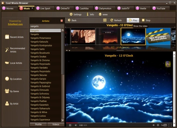This screenshot has height=128, width=177.
Task: Click the red icon beside Artists header
Action: [x=62, y=21]
